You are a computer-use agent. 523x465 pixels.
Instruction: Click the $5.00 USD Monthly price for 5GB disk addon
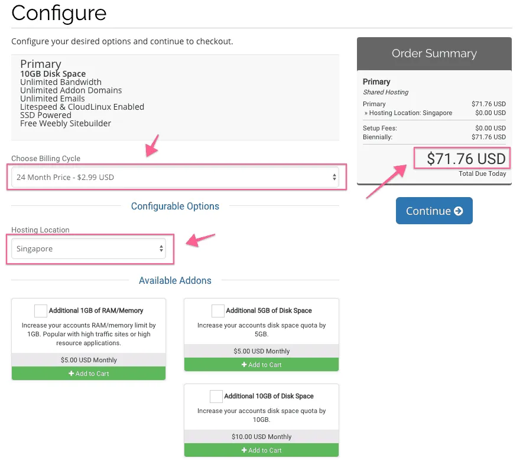pos(261,351)
